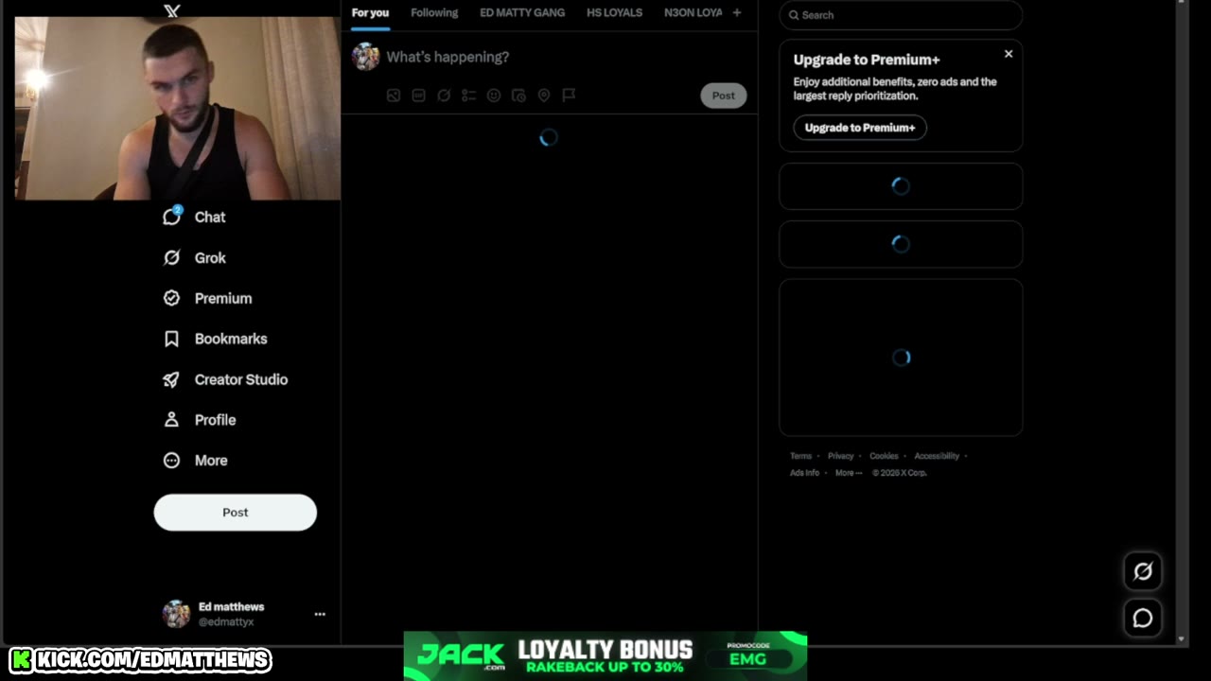Add media image to the post
Screen dimensions: 1211x681
394,96
